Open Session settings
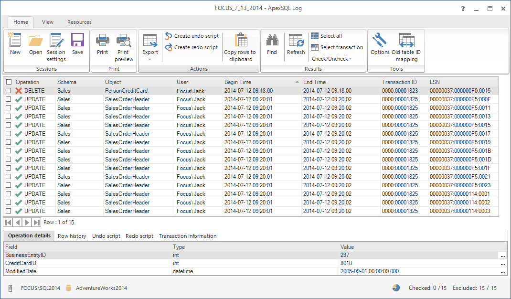Screen dimensions: 511x299 tap(56, 41)
